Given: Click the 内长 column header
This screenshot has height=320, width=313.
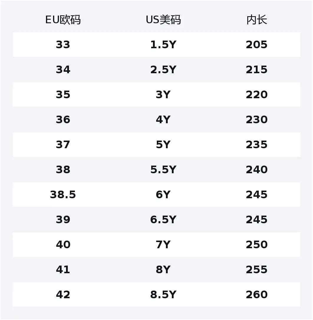Looking at the screenshot, I should (257, 20).
